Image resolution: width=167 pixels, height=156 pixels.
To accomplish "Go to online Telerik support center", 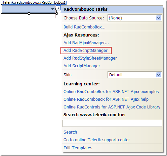I will (x=97, y=140).
